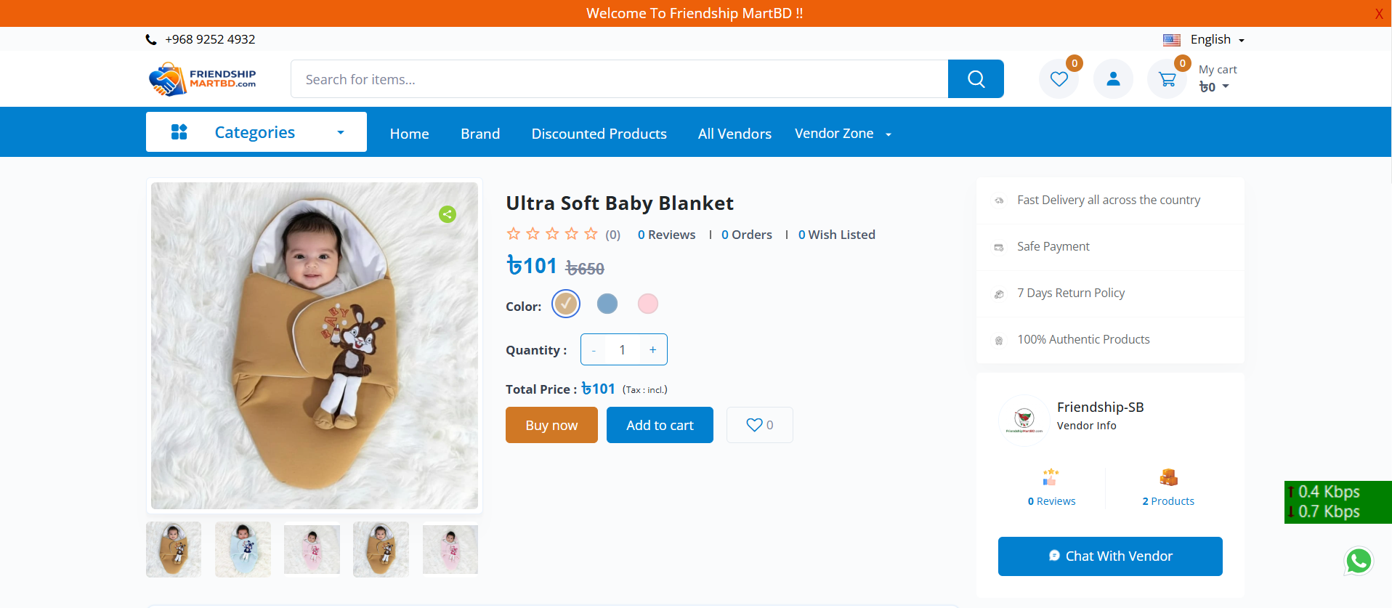Select the pink color swatch
The width and height of the screenshot is (1392, 608).
pyautogui.click(x=648, y=304)
